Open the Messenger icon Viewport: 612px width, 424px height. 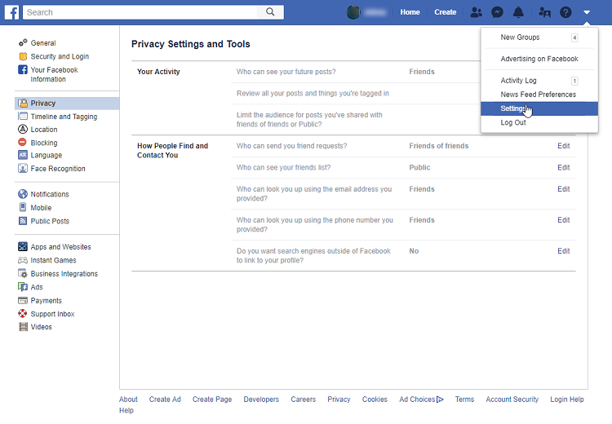tap(497, 12)
